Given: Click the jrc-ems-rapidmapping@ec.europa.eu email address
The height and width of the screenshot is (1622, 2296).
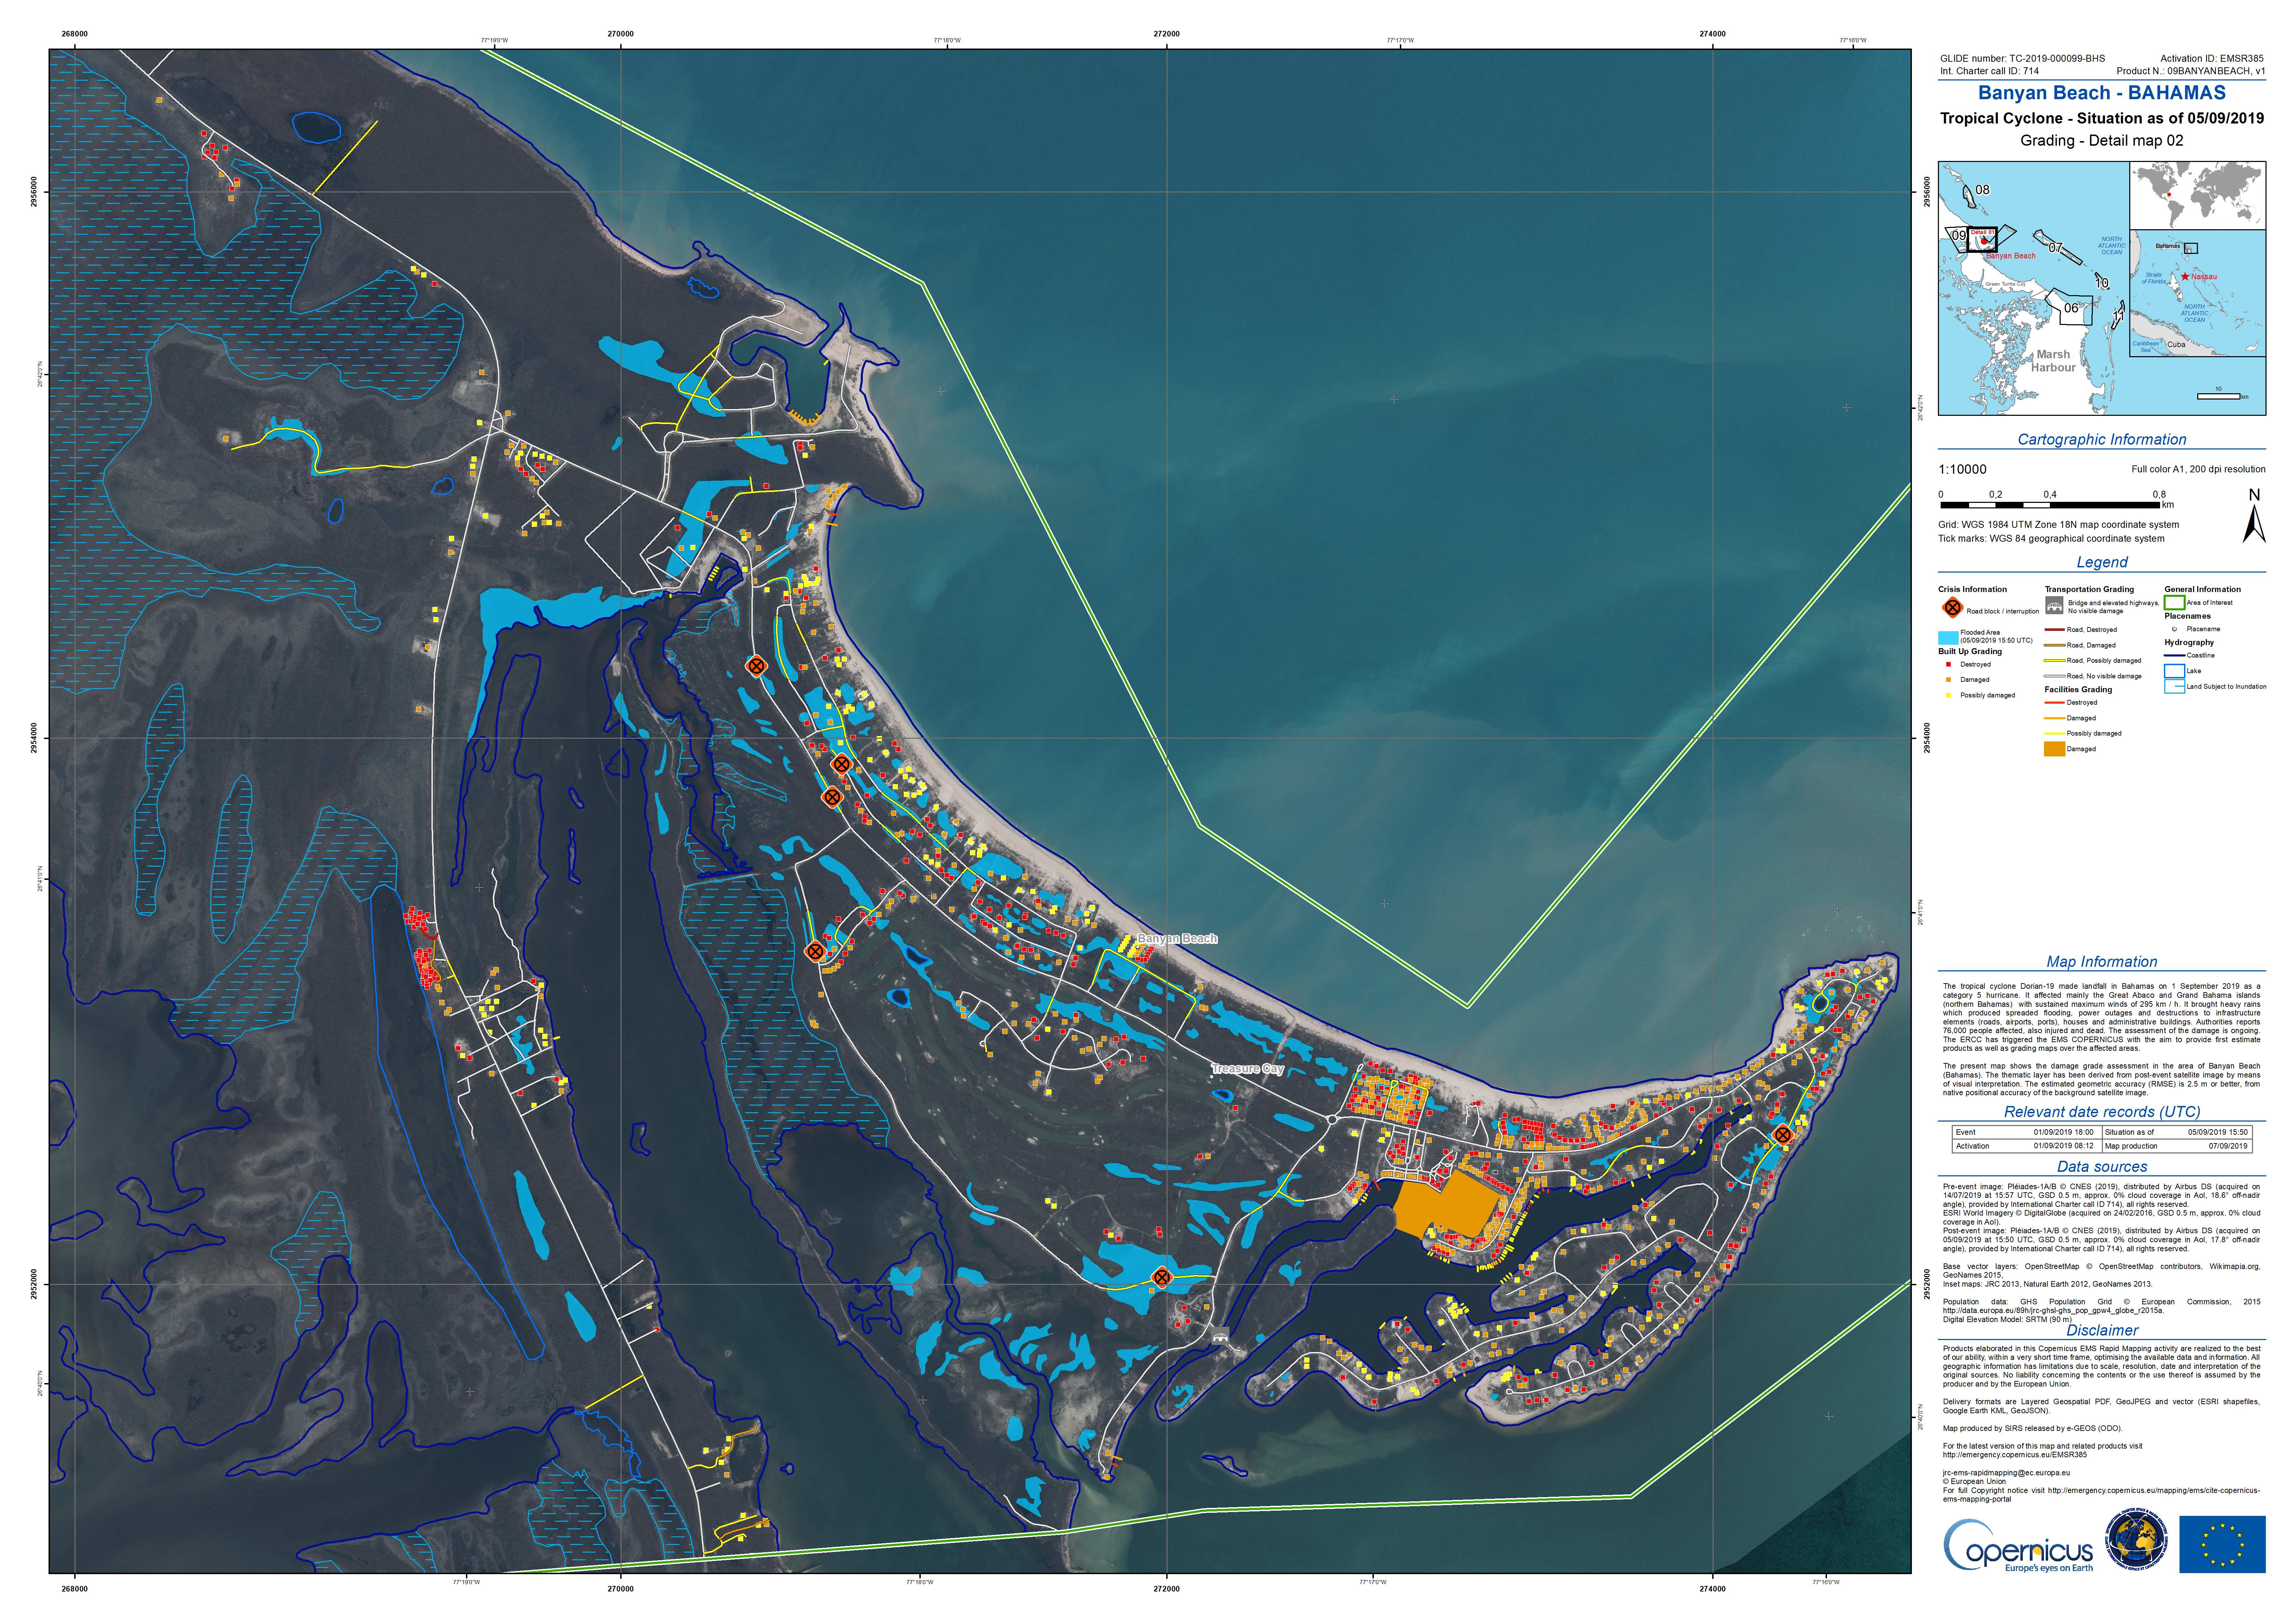Looking at the screenshot, I should (x=2006, y=1473).
